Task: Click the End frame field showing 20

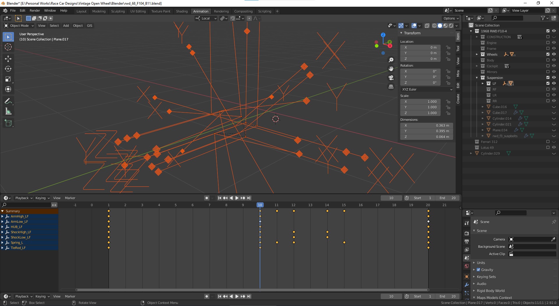Action: (447, 198)
